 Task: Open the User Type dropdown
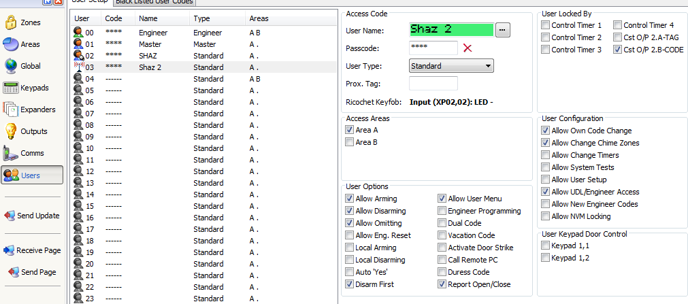pyautogui.click(x=451, y=66)
